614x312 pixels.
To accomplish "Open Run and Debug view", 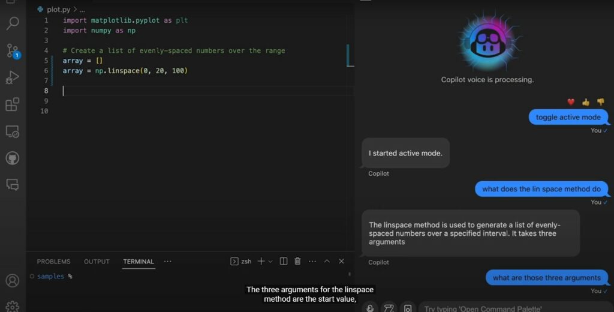I will click(13, 77).
